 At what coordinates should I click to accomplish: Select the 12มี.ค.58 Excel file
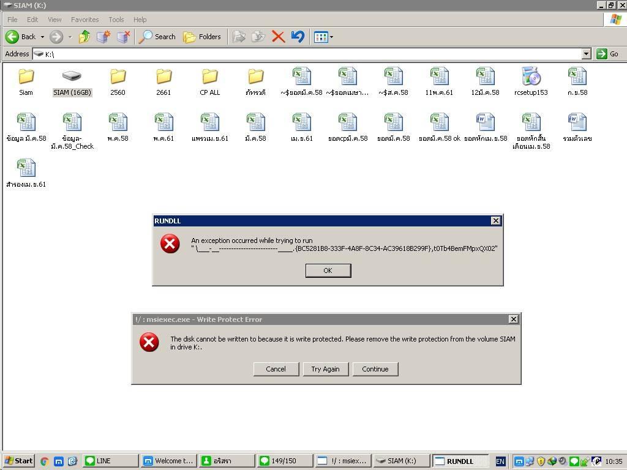[485, 82]
